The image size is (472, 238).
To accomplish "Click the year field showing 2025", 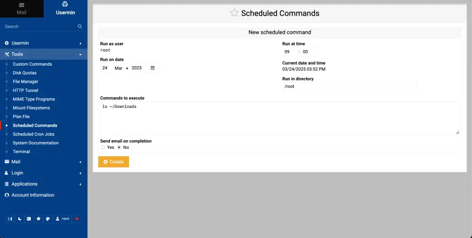I will coord(137,68).
